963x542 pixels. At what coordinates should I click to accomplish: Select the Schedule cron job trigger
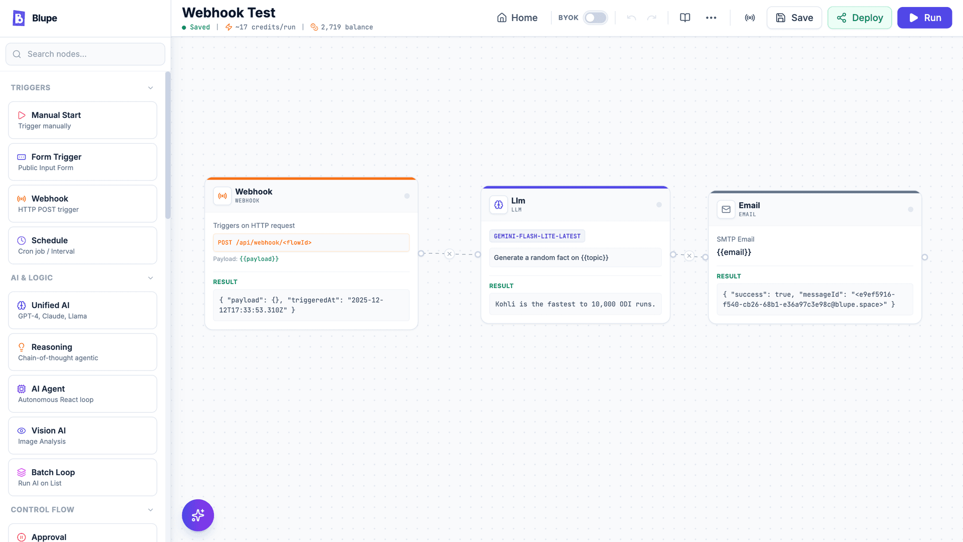click(82, 245)
